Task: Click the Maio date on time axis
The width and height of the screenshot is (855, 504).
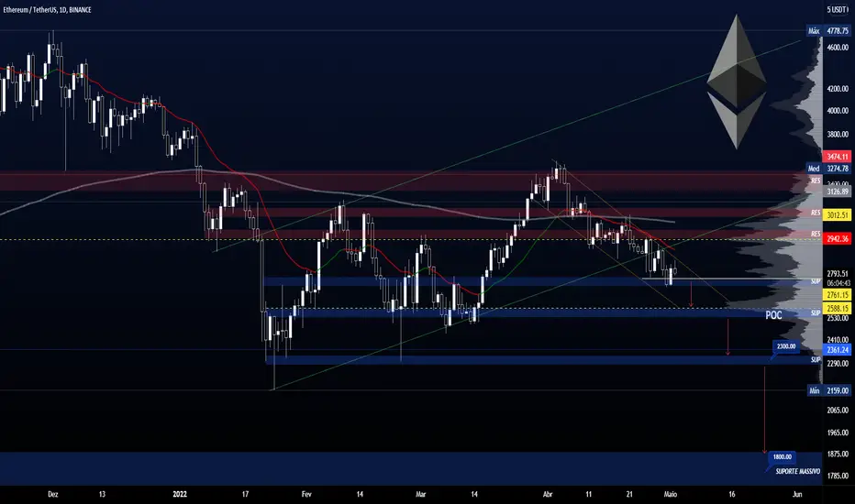Action: pyautogui.click(x=671, y=494)
